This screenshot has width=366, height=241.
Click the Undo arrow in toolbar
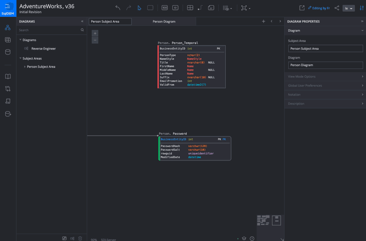click(118, 8)
